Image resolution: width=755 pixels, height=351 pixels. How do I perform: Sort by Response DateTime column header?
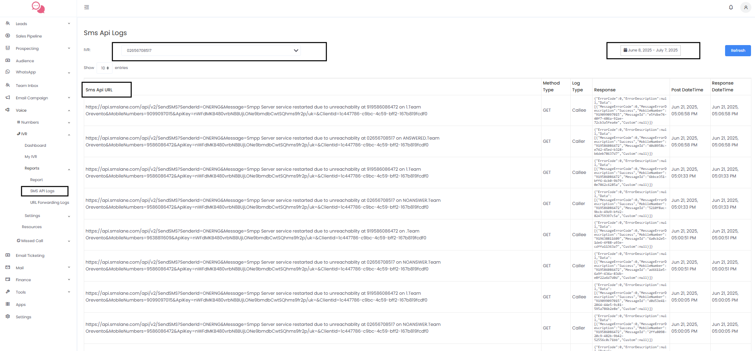pyautogui.click(x=723, y=87)
